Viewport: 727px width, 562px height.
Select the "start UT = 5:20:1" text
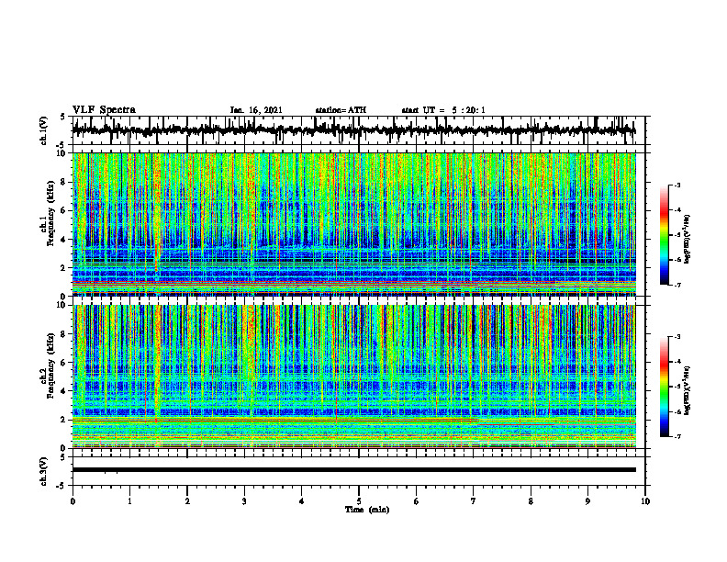coord(443,110)
